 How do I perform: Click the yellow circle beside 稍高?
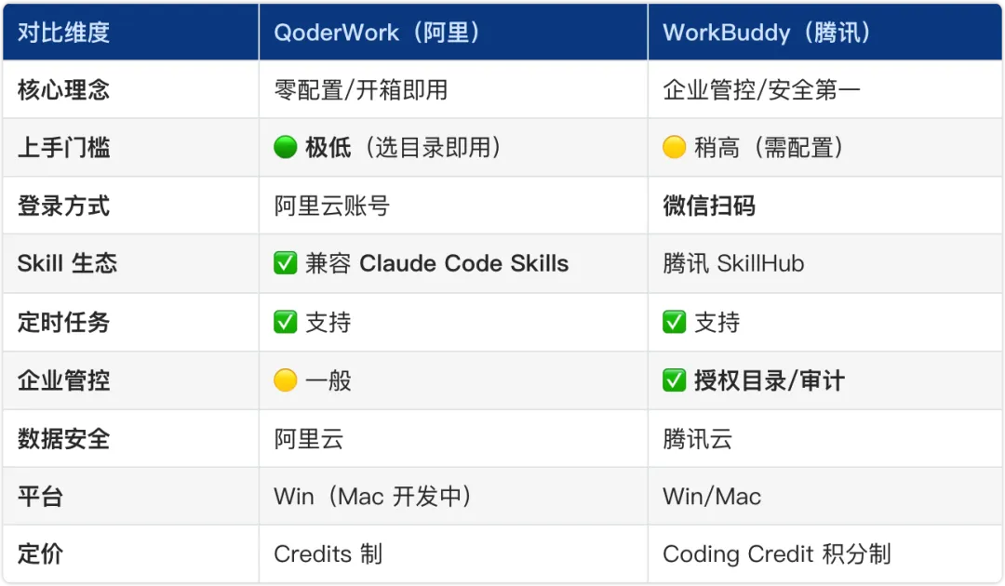click(x=675, y=147)
